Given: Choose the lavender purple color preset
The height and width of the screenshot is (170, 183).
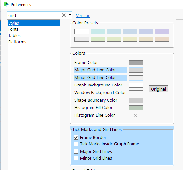Looking at the screenshot, I should [162, 31].
